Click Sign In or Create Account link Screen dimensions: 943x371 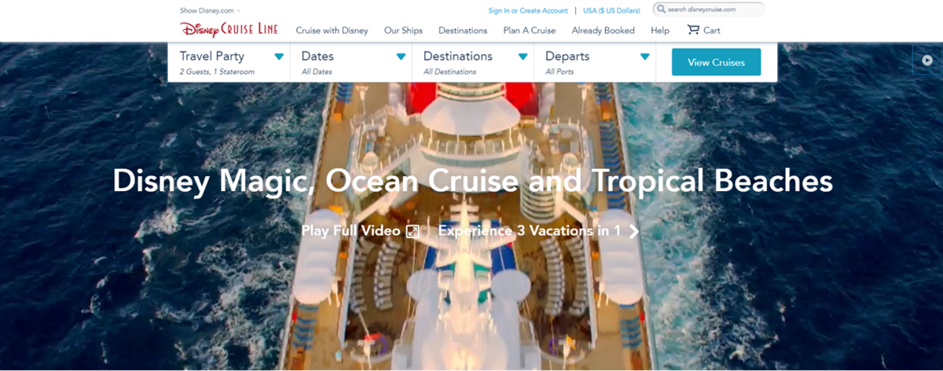[x=527, y=10]
